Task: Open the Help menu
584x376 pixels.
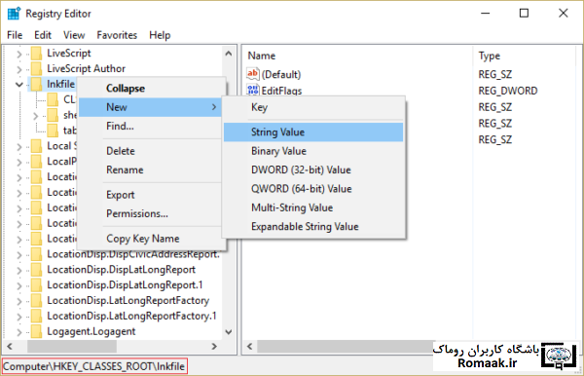Action: pyautogui.click(x=160, y=35)
